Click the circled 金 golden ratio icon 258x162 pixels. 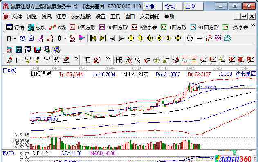coord(157,60)
